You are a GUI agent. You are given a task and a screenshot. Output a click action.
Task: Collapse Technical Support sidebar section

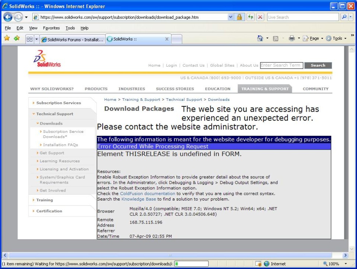pos(55,114)
